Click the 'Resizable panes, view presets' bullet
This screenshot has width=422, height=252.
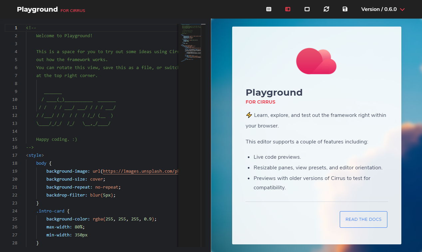[318, 168]
